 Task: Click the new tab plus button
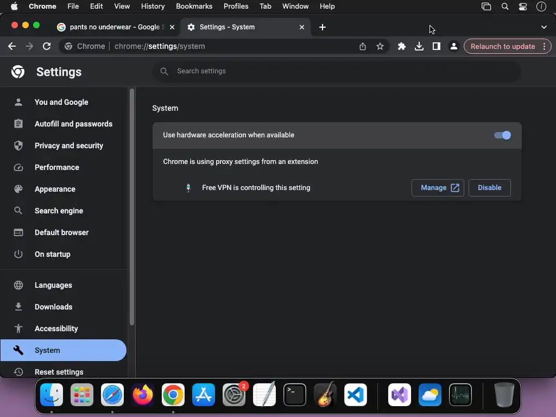(x=323, y=27)
